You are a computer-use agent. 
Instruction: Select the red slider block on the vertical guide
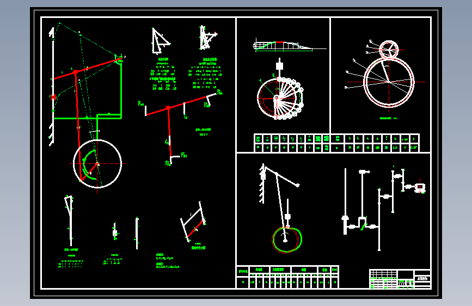coord(53,97)
